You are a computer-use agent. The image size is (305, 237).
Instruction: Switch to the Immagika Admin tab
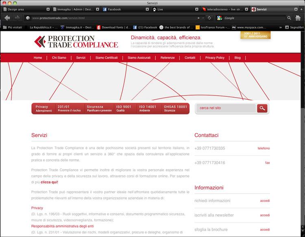(76, 9)
